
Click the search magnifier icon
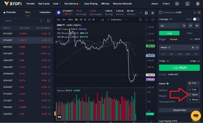41,21
